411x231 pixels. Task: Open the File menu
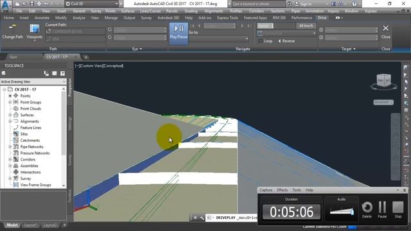[x=19, y=12]
